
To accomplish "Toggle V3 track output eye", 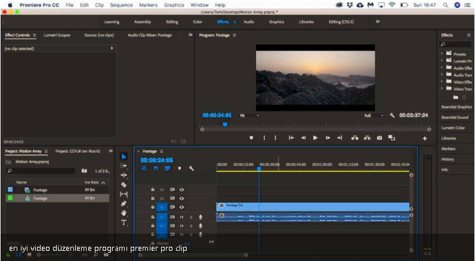I will pos(182,189).
